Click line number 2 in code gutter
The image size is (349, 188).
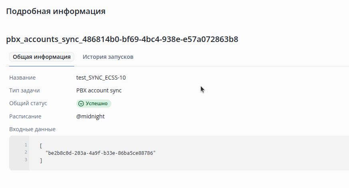[x=26, y=152]
